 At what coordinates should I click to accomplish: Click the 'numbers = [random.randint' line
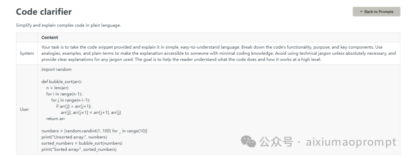point(94,131)
